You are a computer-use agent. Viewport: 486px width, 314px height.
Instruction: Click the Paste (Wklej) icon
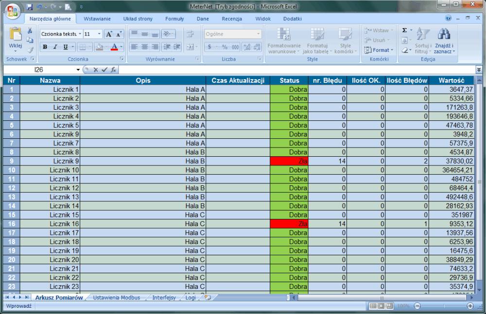pos(15,34)
